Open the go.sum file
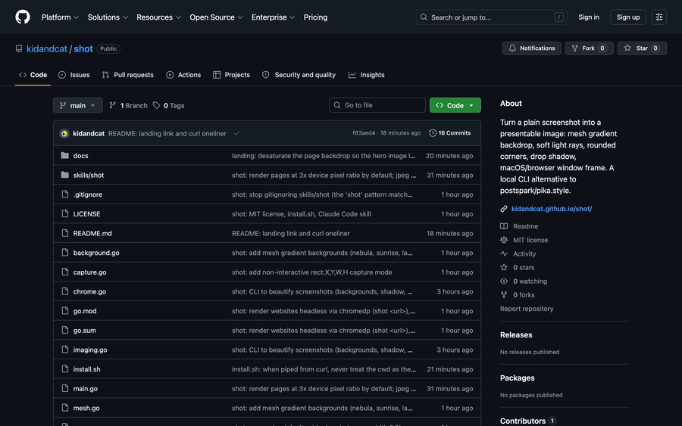This screenshot has width=682, height=426. point(84,331)
